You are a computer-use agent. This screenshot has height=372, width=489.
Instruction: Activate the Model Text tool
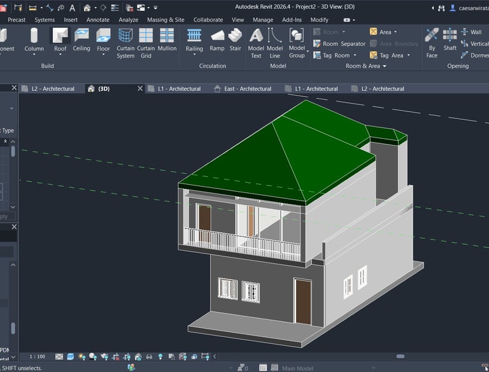[x=256, y=43]
